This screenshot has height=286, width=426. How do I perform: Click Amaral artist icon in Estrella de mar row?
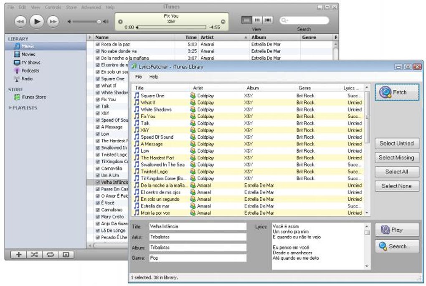[193, 206]
